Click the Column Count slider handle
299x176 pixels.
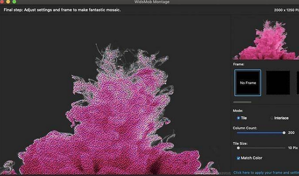click(x=284, y=133)
